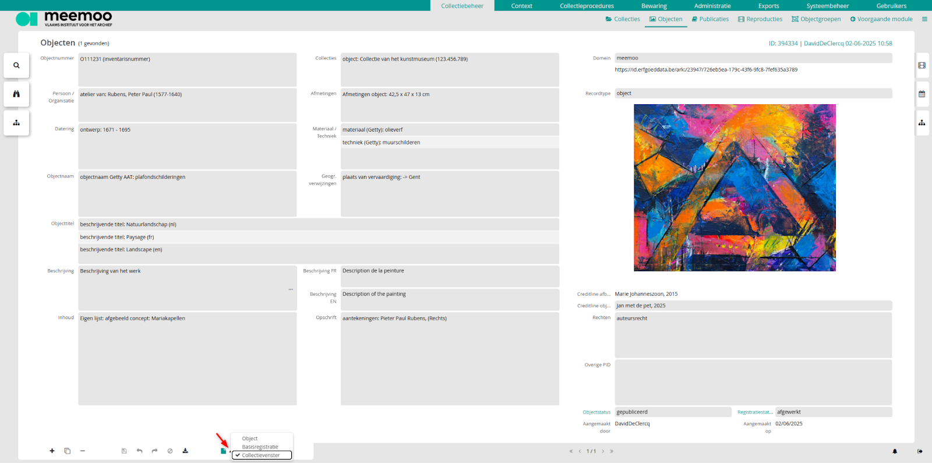The image size is (932, 463).
Task: Open the layout selector caret beside document icon
Action: (x=230, y=452)
